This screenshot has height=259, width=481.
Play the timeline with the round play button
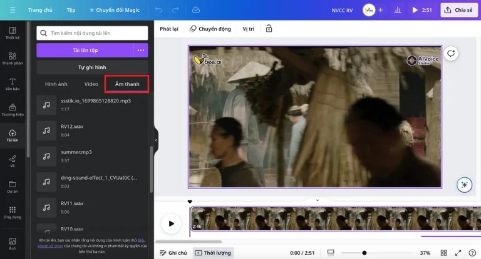pos(171,223)
